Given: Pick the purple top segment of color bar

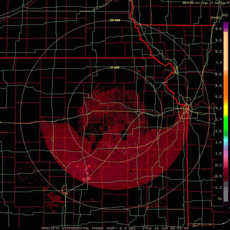Looking at the screenshot, I should (x=226, y=26).
